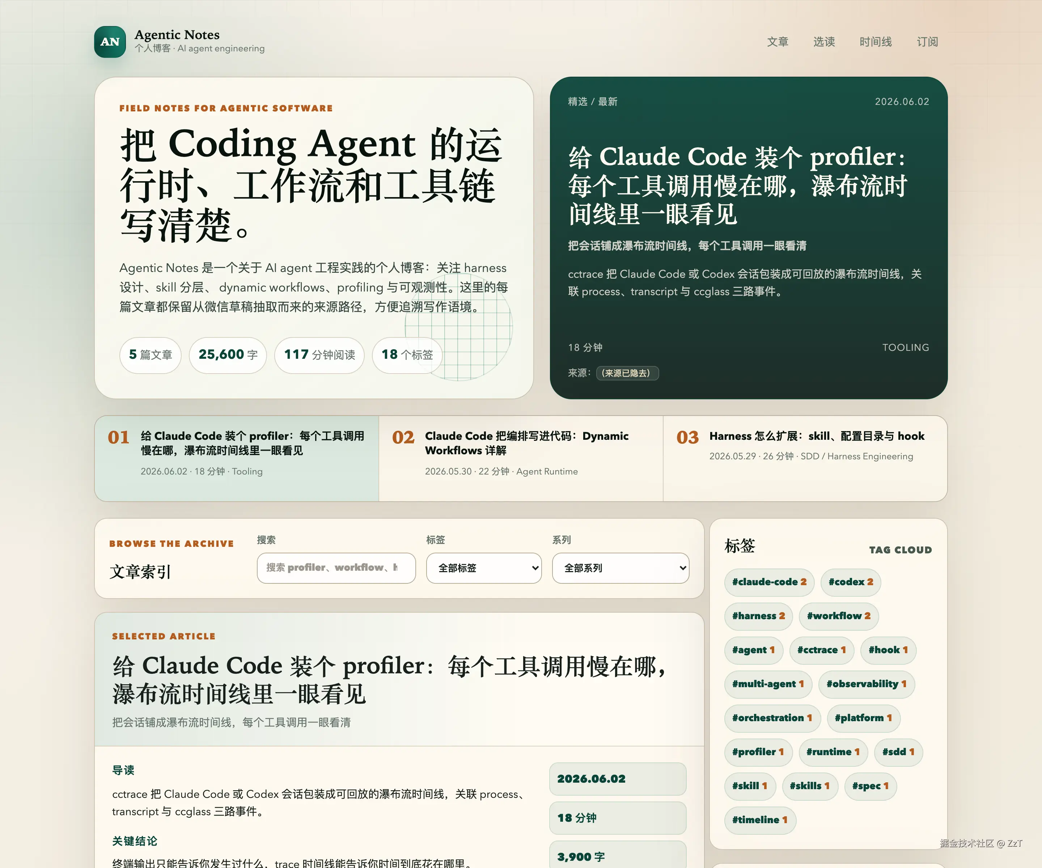This screenshot has height=868, width=1042.
Task: Go to the 选读 nav item
Action: pyautogui.click(x=824, y=42)
